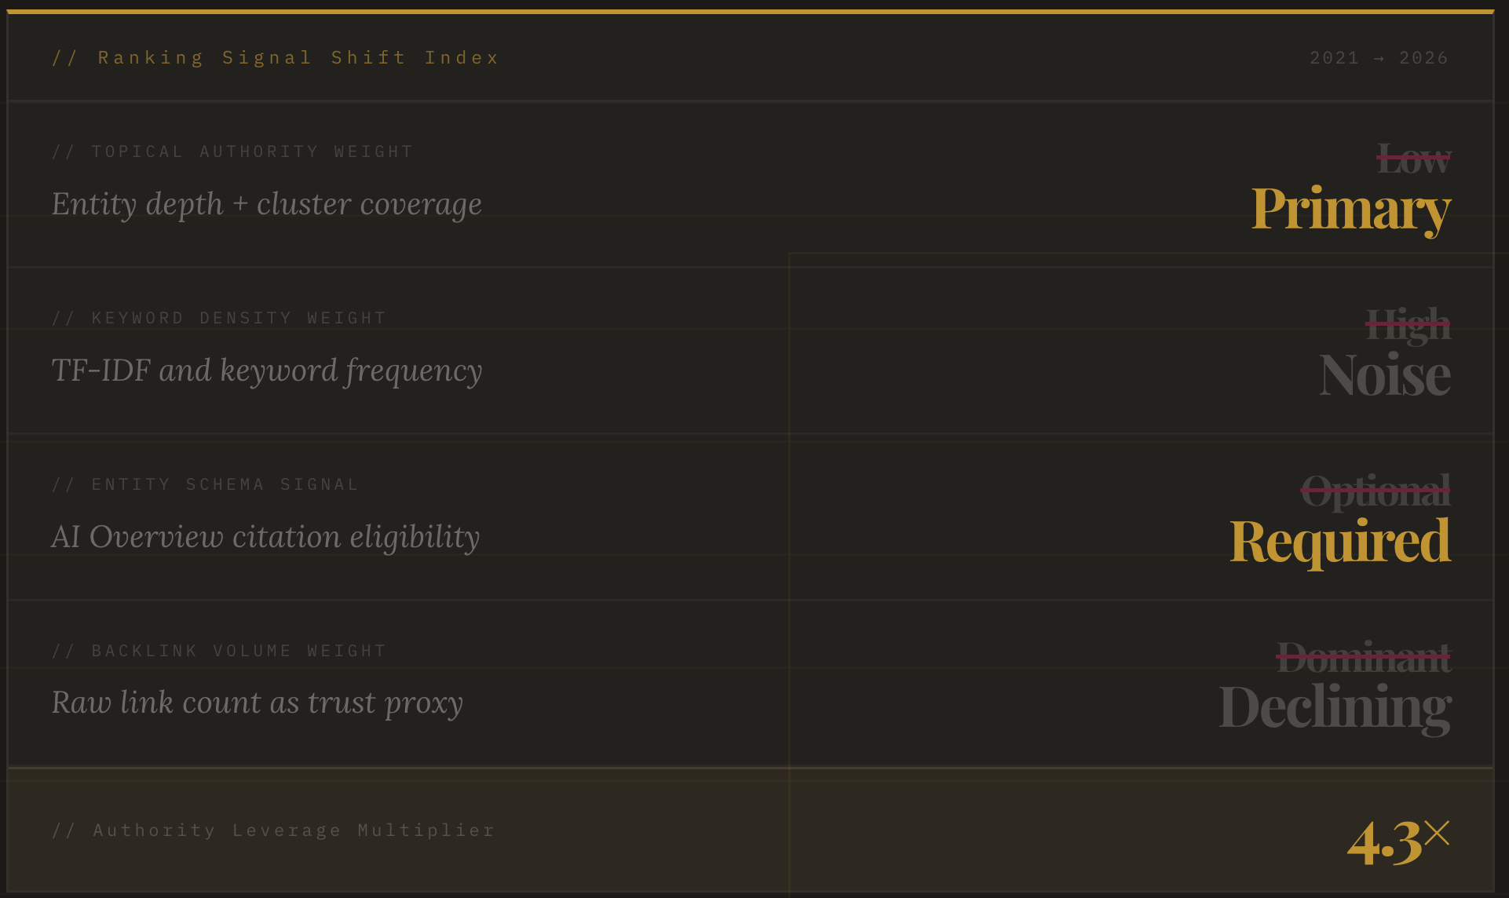Select Raw link count as trust proxy
Screen dimensions: 1509x898
257,703
